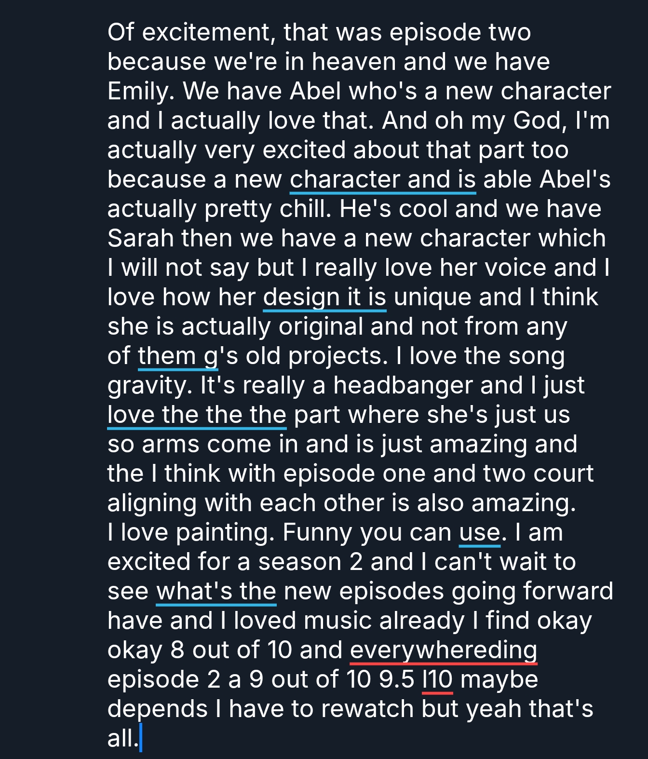Click the word "gravity" in the text
Screen dimensions: 648x759
(149, 386)
